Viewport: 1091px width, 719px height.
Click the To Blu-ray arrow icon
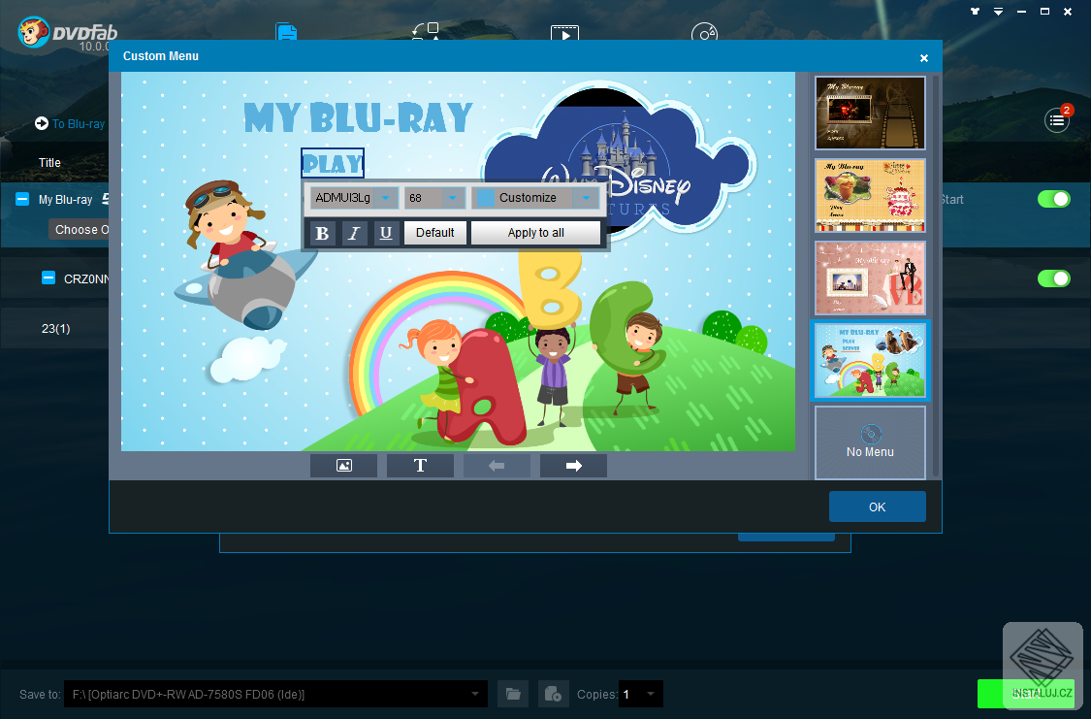click(x=42, y=123)
